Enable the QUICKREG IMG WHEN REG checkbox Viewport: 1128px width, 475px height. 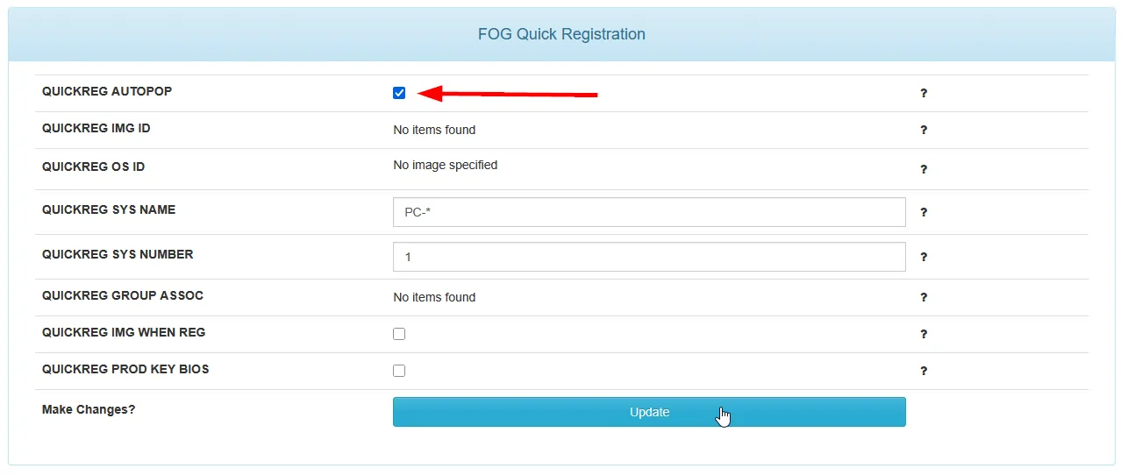(x=399, y=334)
